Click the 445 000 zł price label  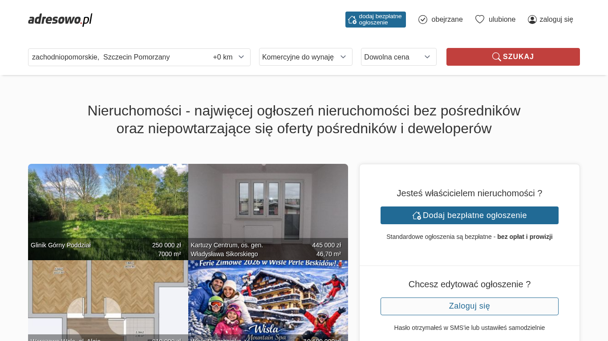(x=326, y=245)
